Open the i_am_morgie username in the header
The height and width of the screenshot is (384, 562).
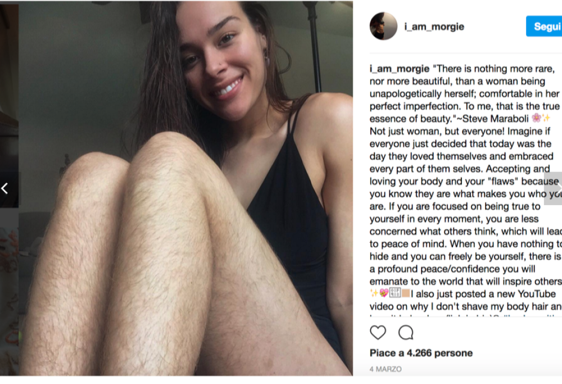point(434,26)
